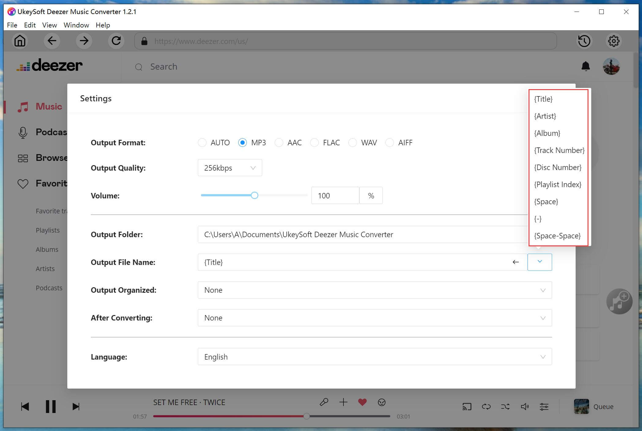Select AUTO output format
642x431 pixels.
point(202,143)
